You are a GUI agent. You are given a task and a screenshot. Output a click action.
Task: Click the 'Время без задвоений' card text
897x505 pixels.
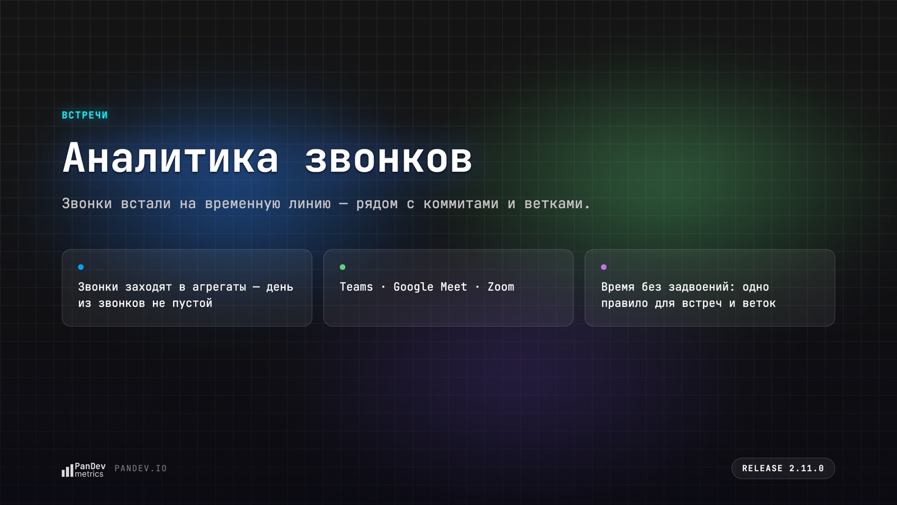point(688,295)
